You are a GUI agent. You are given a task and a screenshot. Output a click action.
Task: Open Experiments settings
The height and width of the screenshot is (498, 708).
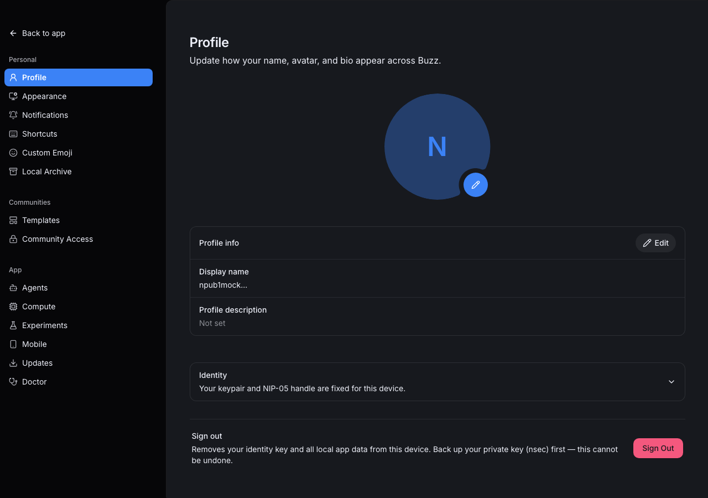pos(79,325)
